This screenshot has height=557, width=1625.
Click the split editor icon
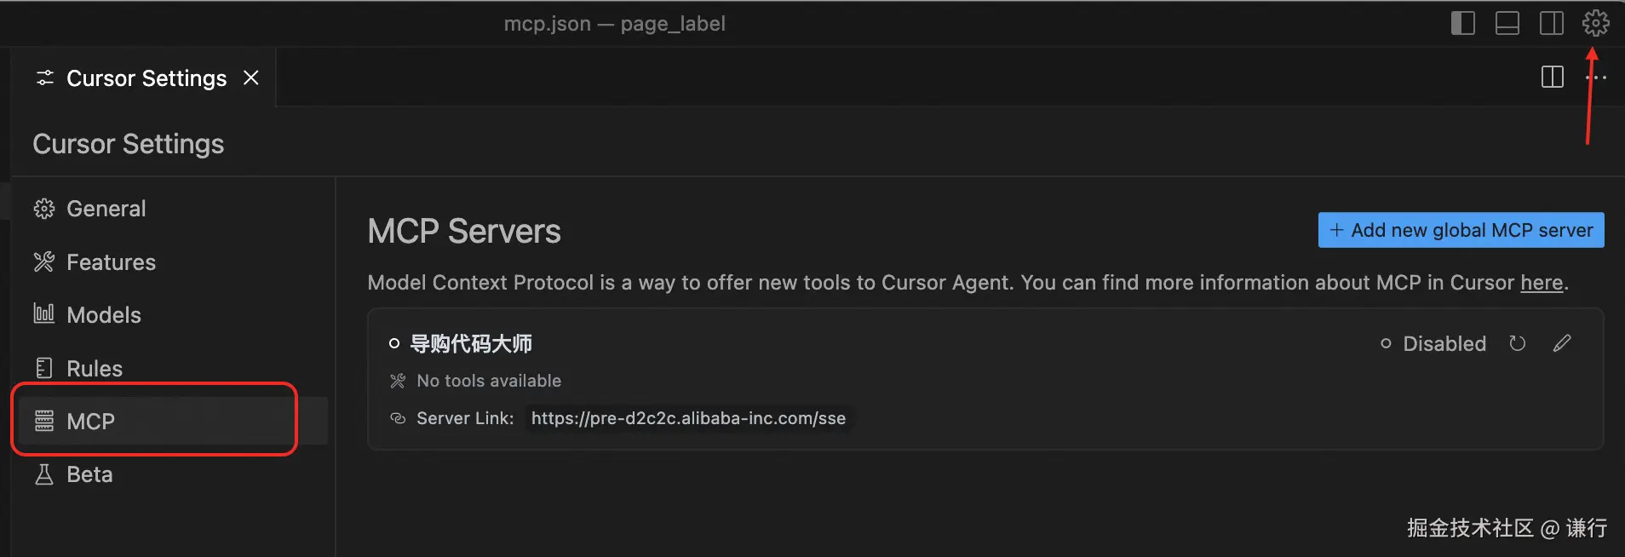click(x=1552, y=78)
